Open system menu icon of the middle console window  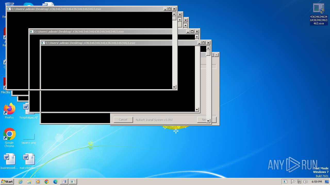coord(32,32)
